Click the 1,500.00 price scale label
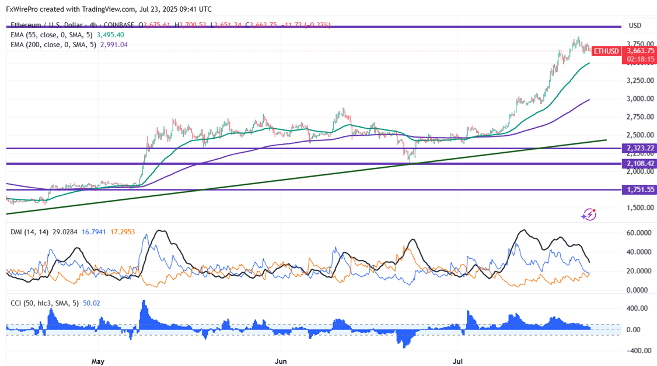The width and height of the screenshot is (657, 366). click(x=640, y=207)
